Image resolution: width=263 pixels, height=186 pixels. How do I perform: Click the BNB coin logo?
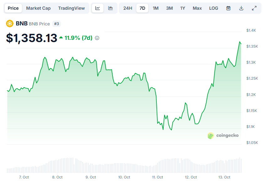click(10, 24)
